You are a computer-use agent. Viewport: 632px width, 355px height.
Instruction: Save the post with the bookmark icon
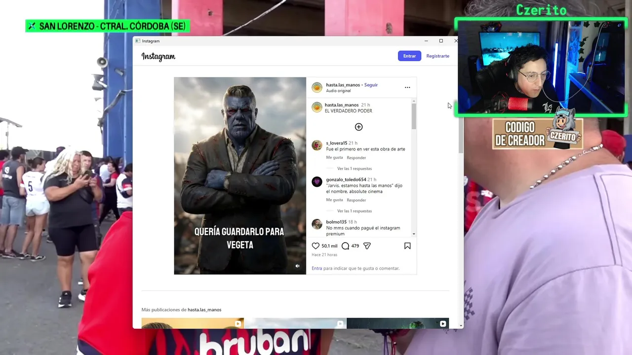point(407,246)
